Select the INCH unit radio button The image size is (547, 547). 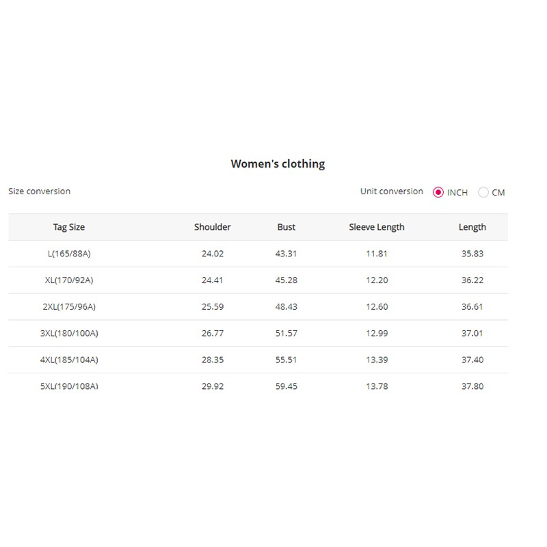click(x=438, y=192)
